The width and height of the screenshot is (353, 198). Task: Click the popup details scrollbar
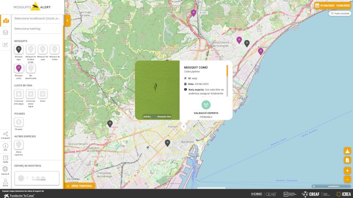click(227, 81)
